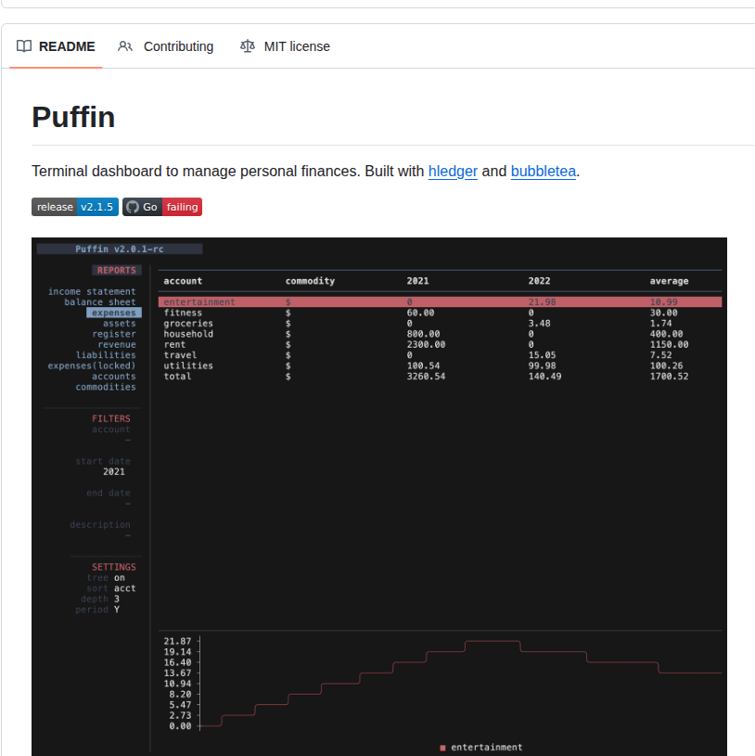Click the 'acct' sort setting value
Screen dimensions: 755x756
point(125,588)
